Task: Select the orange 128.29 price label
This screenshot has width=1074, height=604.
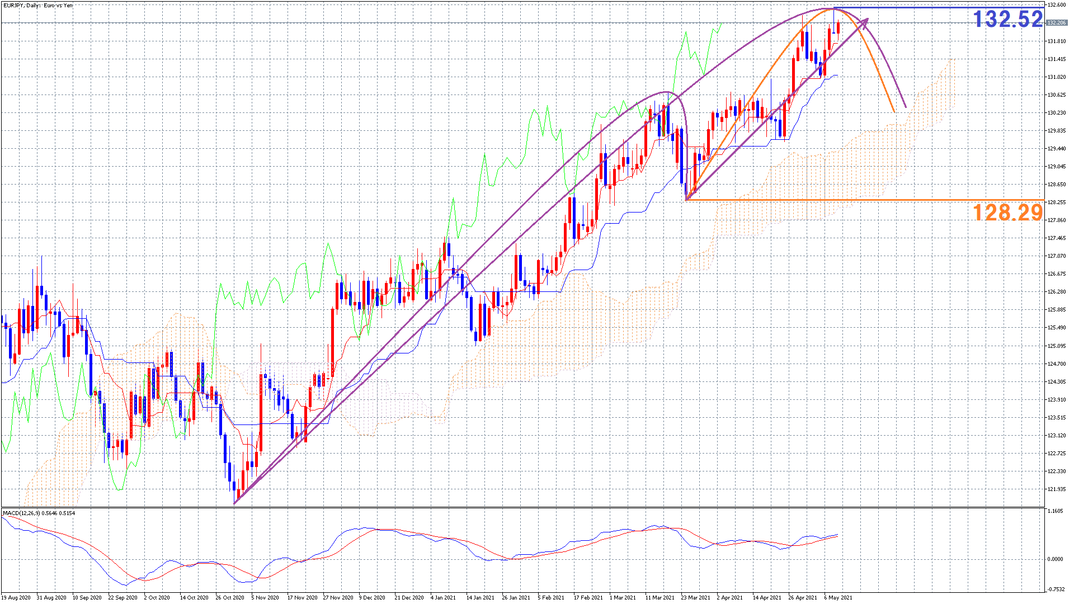Action: point(1007,213)
